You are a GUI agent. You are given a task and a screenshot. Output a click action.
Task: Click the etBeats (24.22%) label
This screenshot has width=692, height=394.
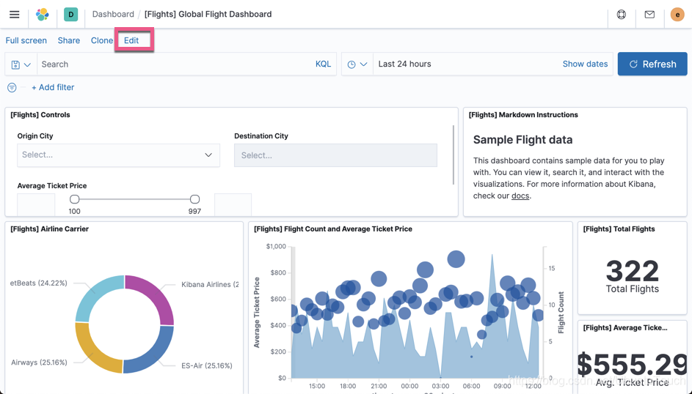(39, 283)
